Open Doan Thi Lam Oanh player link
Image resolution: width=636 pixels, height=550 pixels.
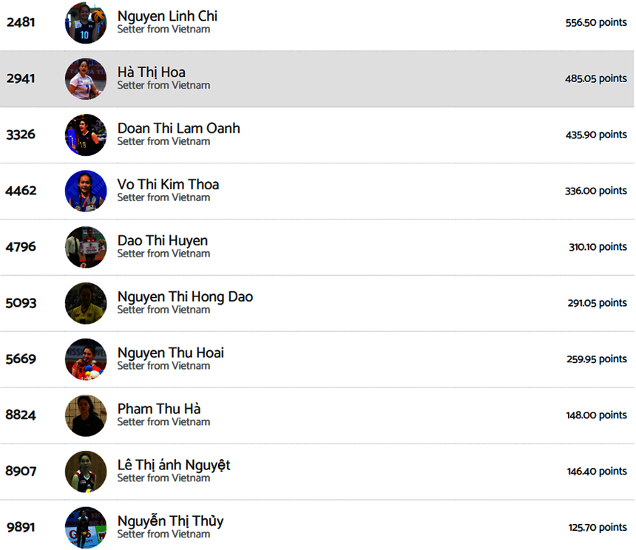pos(178,129)
